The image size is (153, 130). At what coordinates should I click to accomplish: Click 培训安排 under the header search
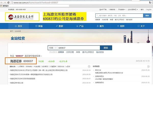pos(129,20)
